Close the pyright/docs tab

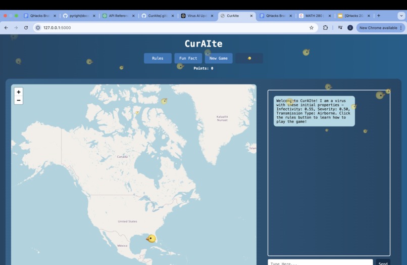pos(94,16)
